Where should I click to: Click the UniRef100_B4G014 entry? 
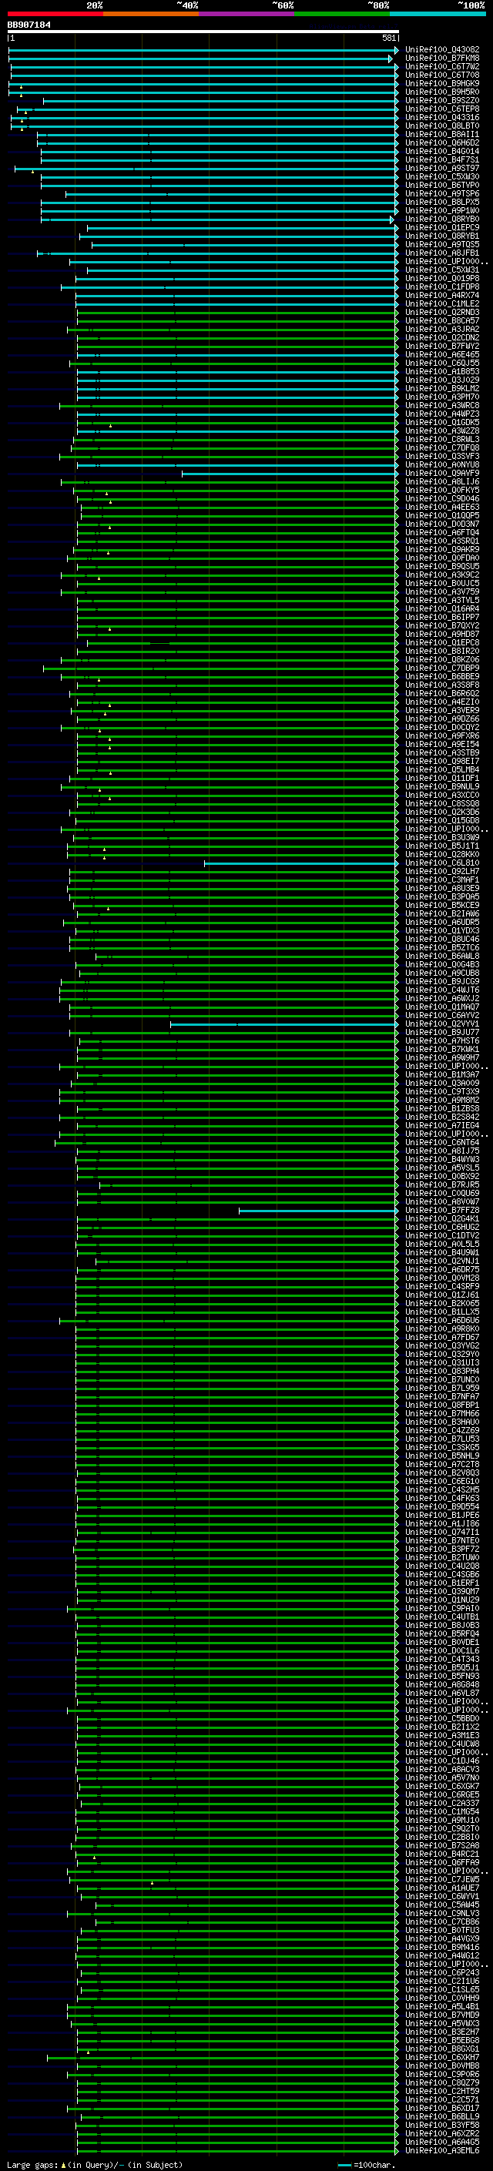tap(442, 152)
